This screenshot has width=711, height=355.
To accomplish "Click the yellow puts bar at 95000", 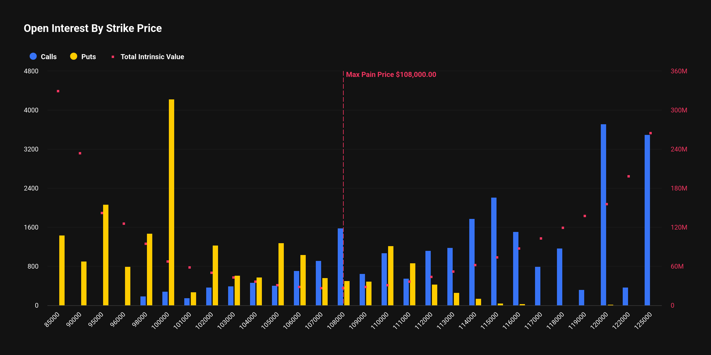I will [106, 255].
